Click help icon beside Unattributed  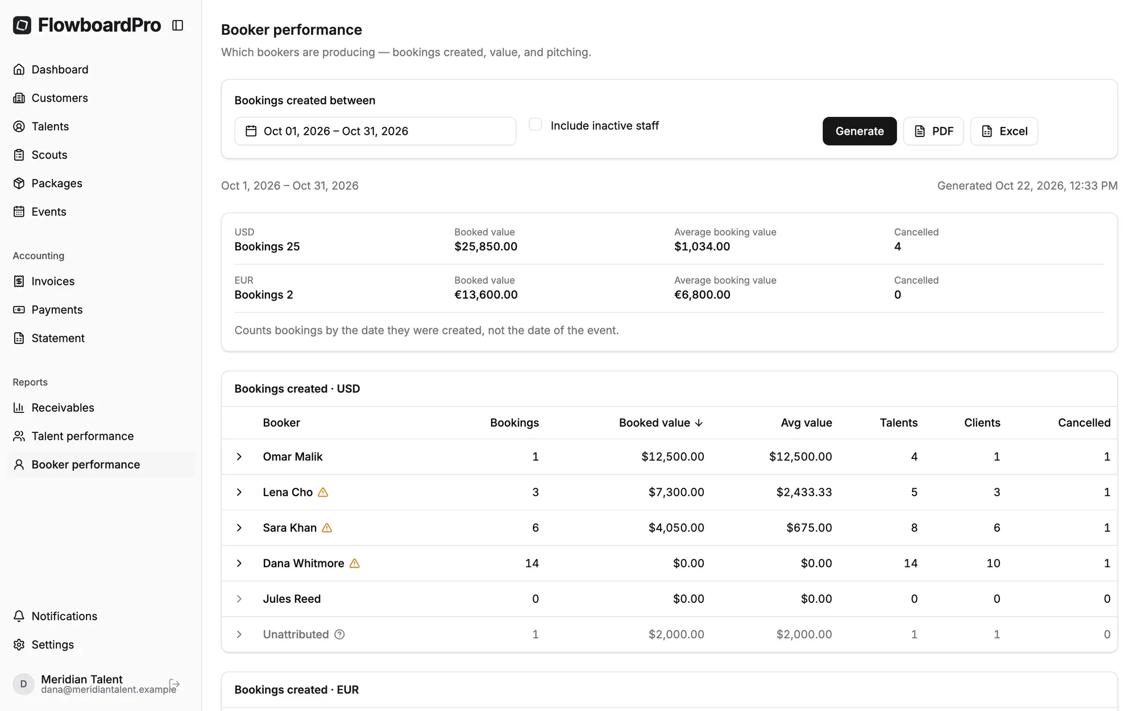[x=339, y=635]
